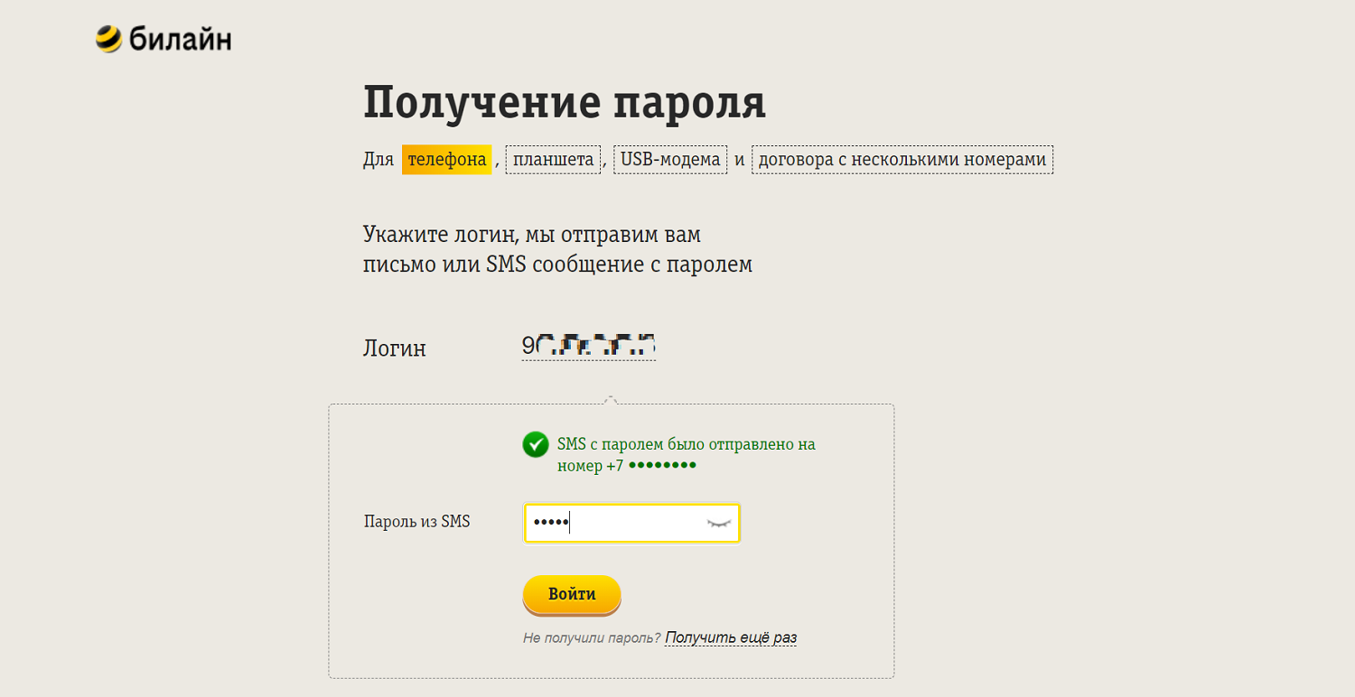Switch to the 'планшета' tab
The width and height of the screenshot is (1355, 697).
point(553,160)
